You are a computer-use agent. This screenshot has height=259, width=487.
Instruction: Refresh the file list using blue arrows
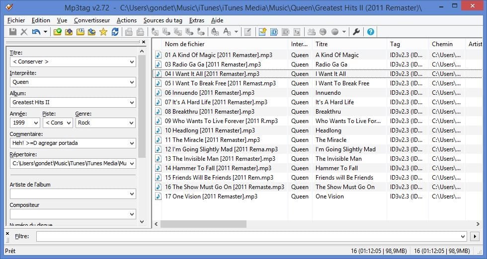click(x=115, y=32)
